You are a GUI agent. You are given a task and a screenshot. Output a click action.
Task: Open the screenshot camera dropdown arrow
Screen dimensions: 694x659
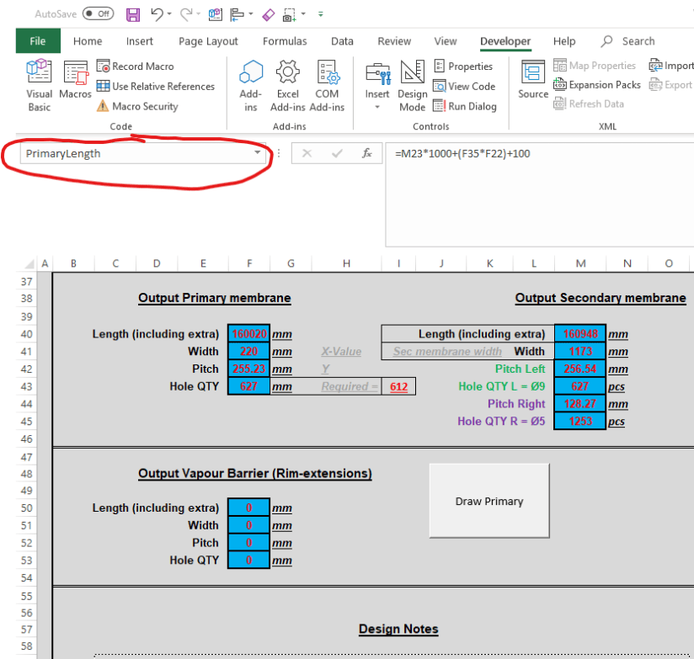[303, 14]
